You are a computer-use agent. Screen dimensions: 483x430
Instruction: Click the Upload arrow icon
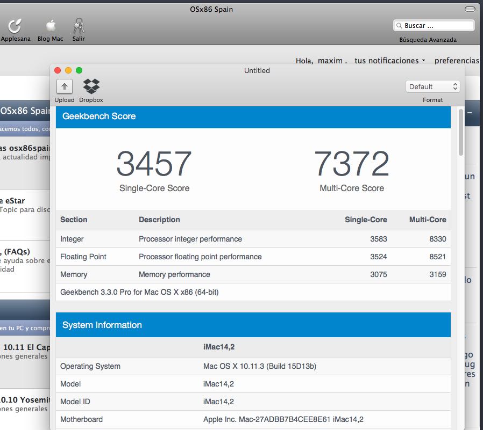[65, 86]
